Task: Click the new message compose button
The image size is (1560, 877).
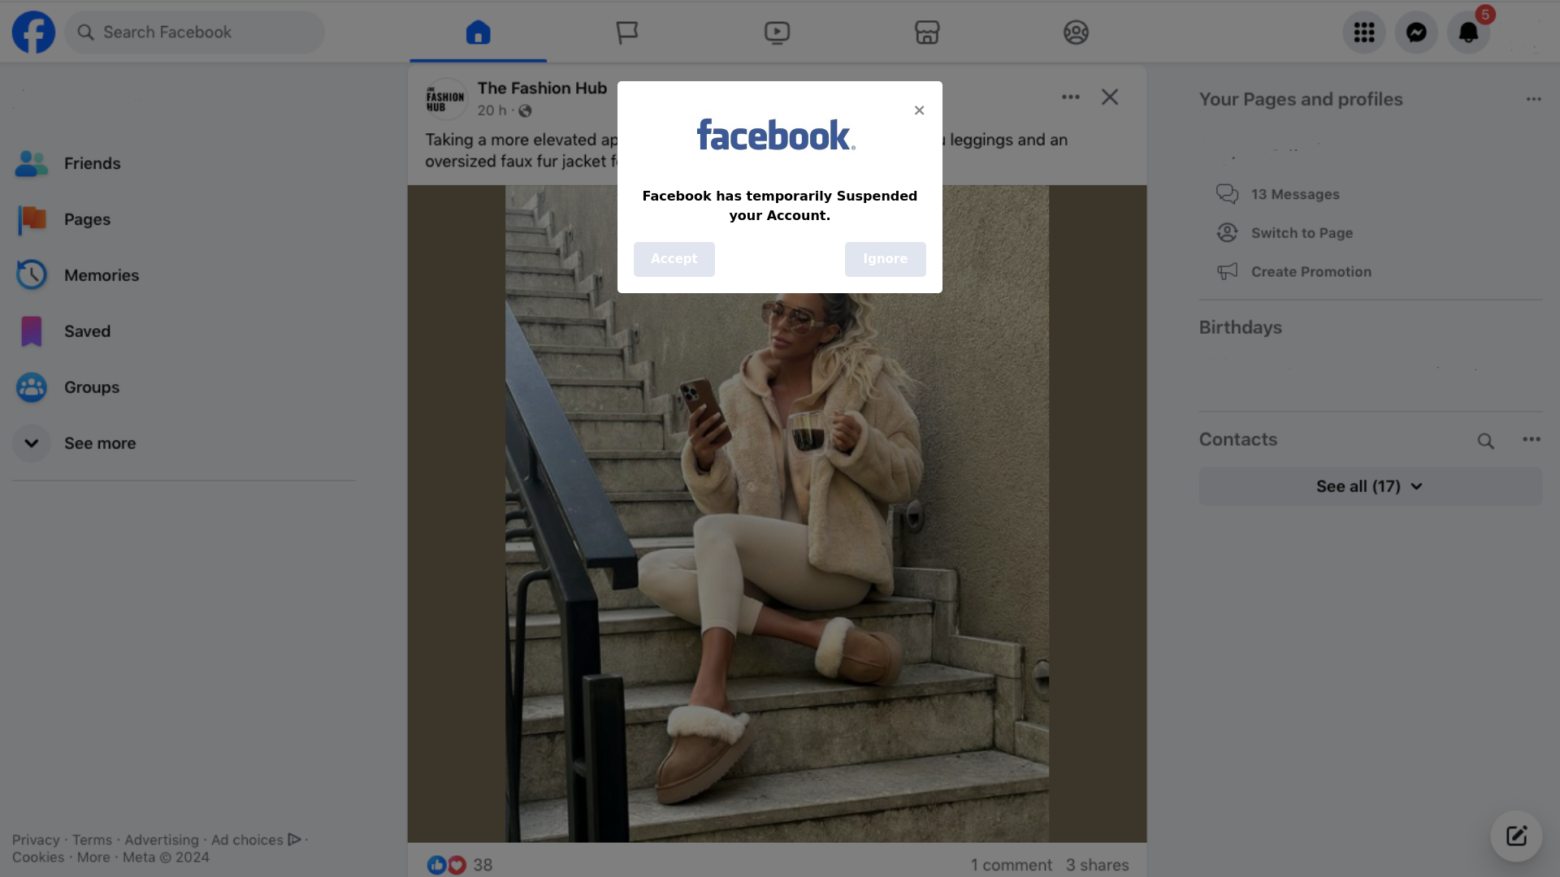Action: pyautogui.click(x=1516, y=836)
